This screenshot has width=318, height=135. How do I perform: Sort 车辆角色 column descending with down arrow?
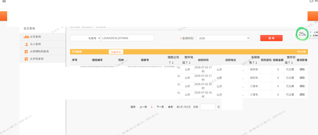256,62
